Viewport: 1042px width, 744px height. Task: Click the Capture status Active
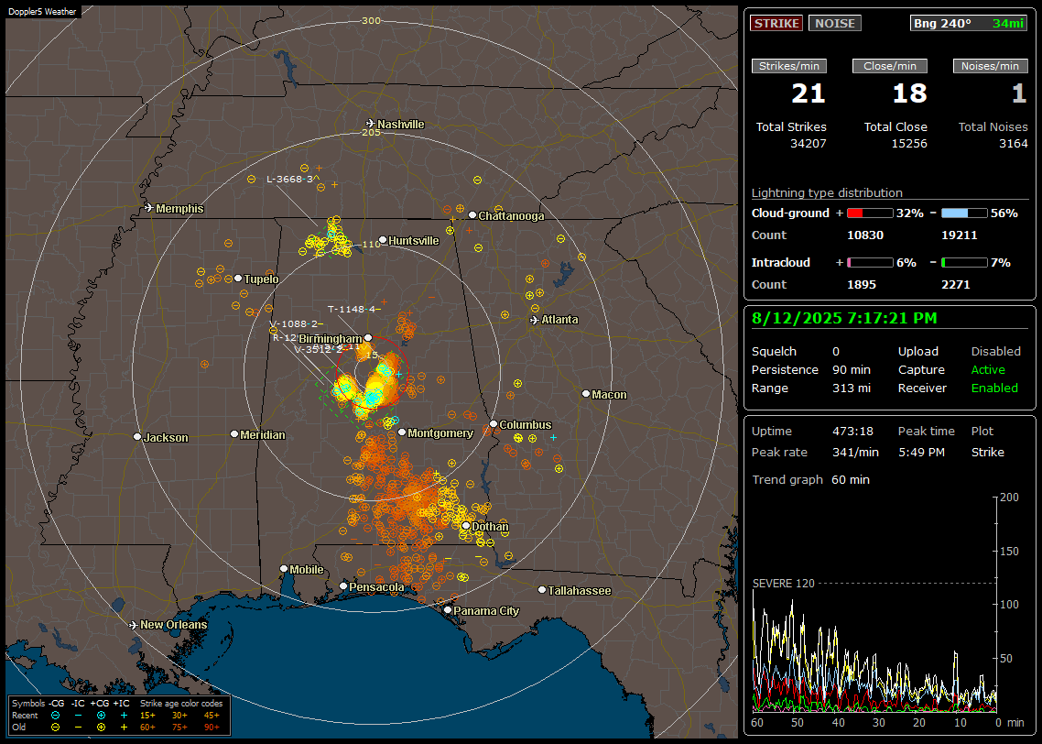coord(987,369)
